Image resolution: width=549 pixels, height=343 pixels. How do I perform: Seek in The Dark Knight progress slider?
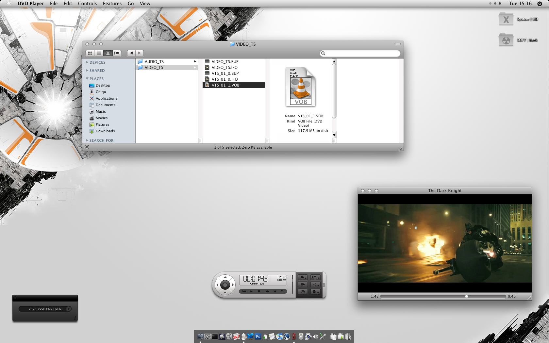click(443, 297)
